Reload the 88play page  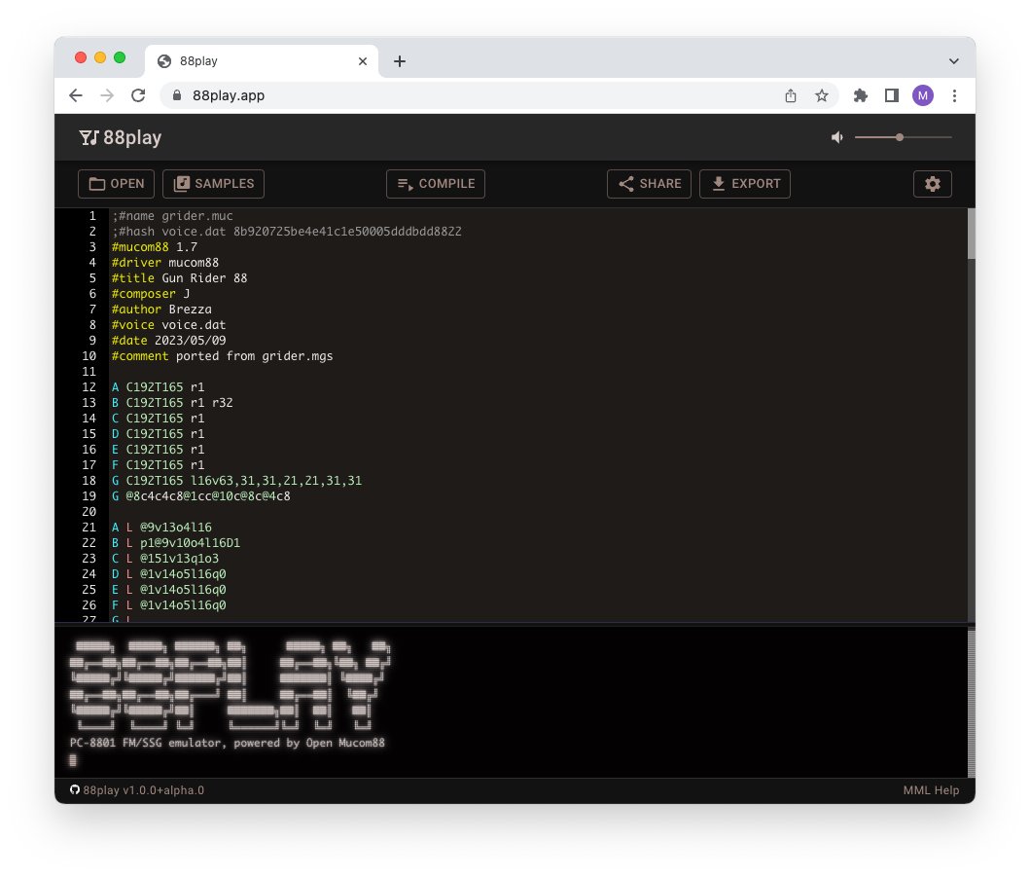coord(138,95)
